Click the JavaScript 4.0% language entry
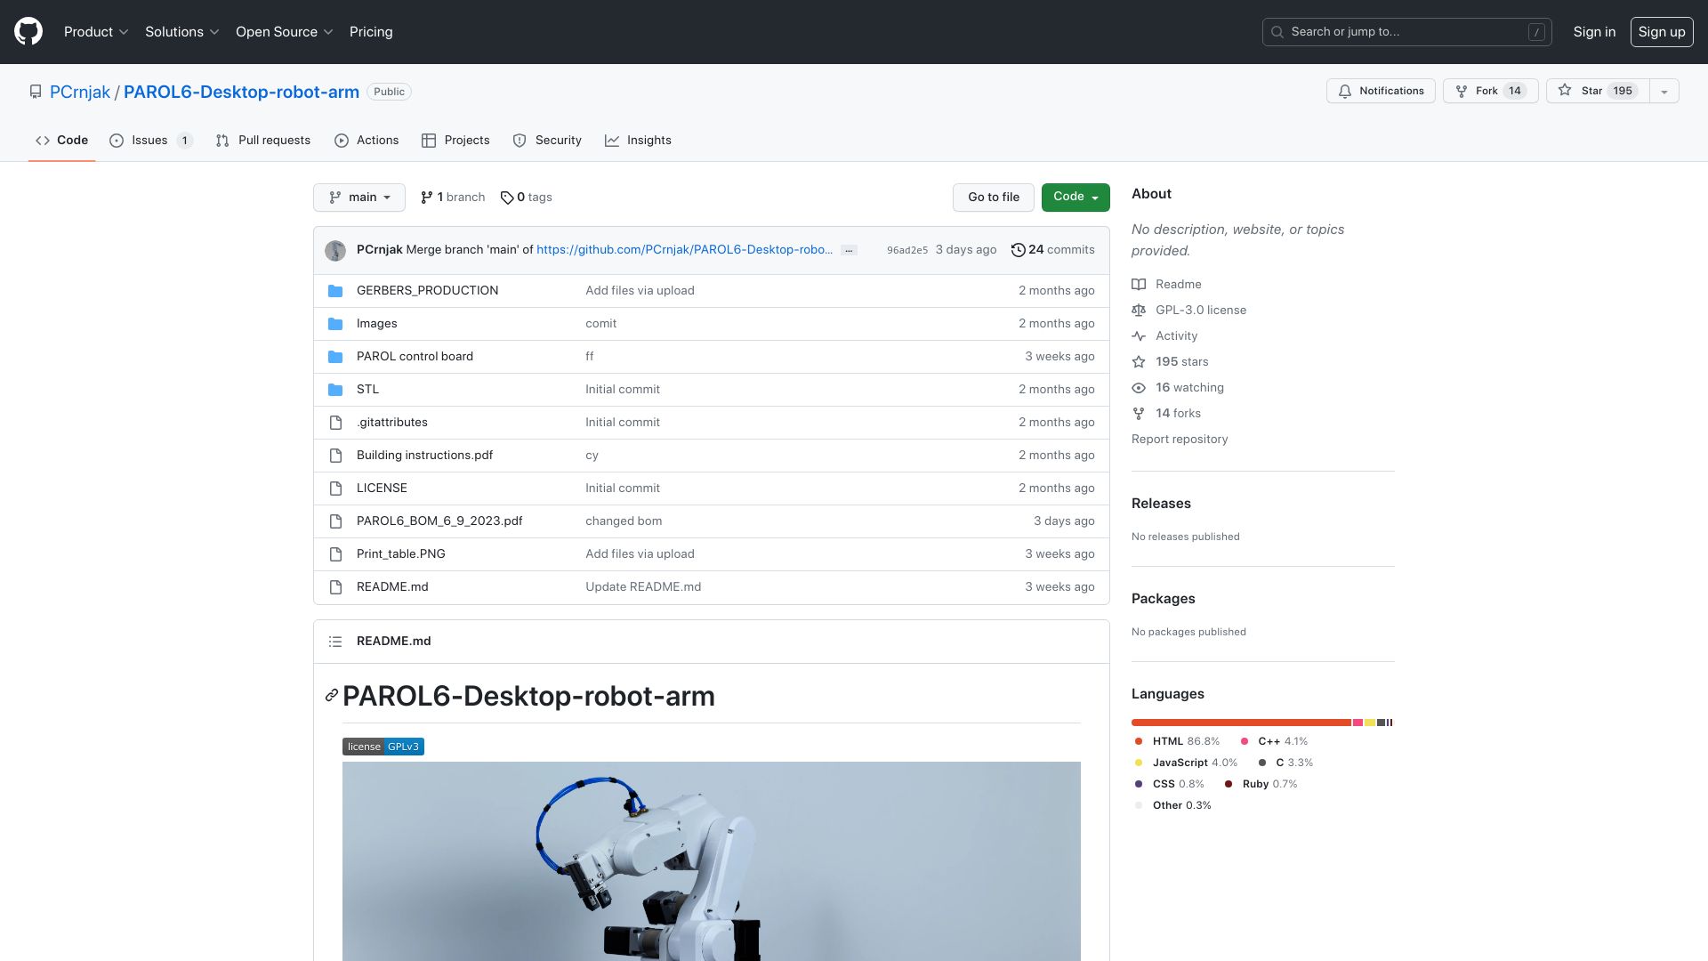1708x961 pixels. [x=1186, y=763]
